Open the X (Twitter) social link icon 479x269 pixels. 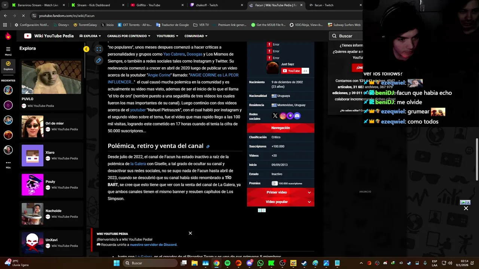click(275, 116)
